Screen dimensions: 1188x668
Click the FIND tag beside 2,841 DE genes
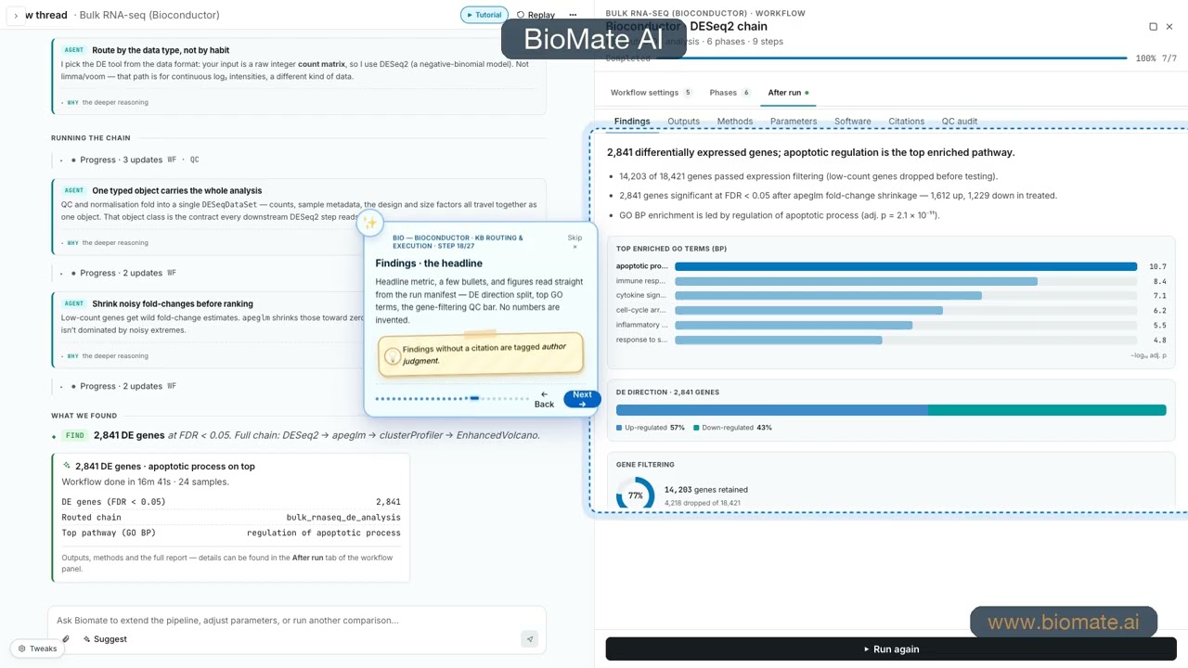(75, 435)
